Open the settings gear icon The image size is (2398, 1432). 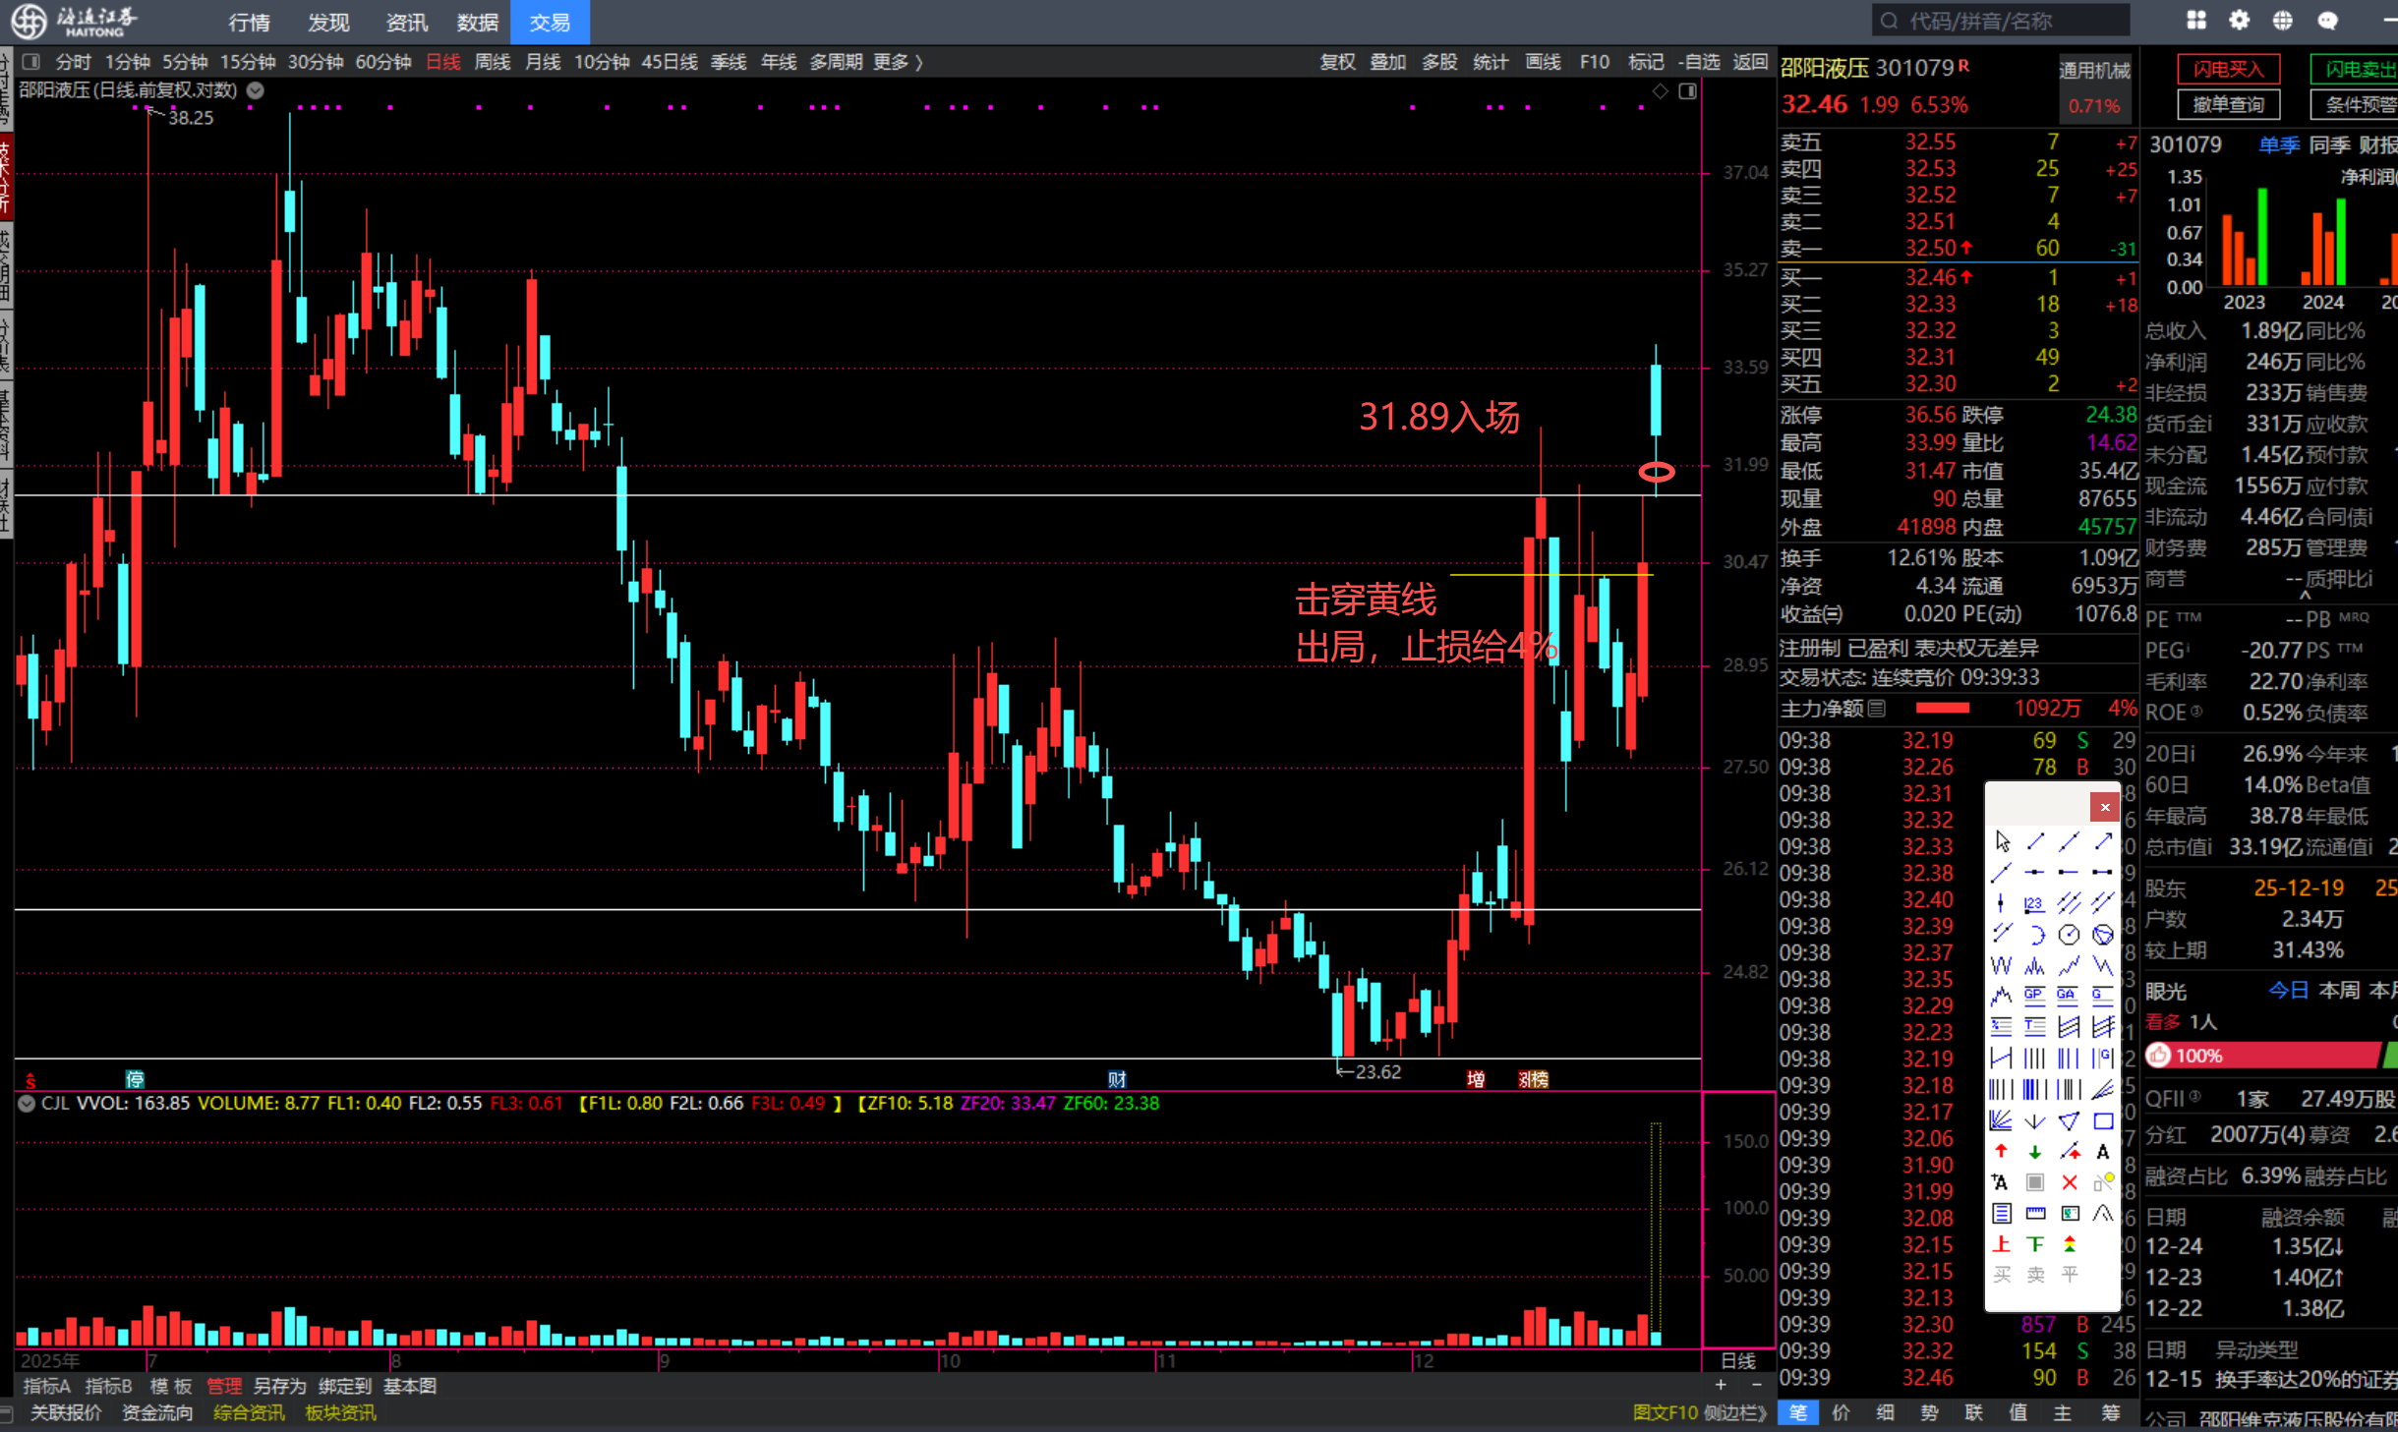(2239, 21)
